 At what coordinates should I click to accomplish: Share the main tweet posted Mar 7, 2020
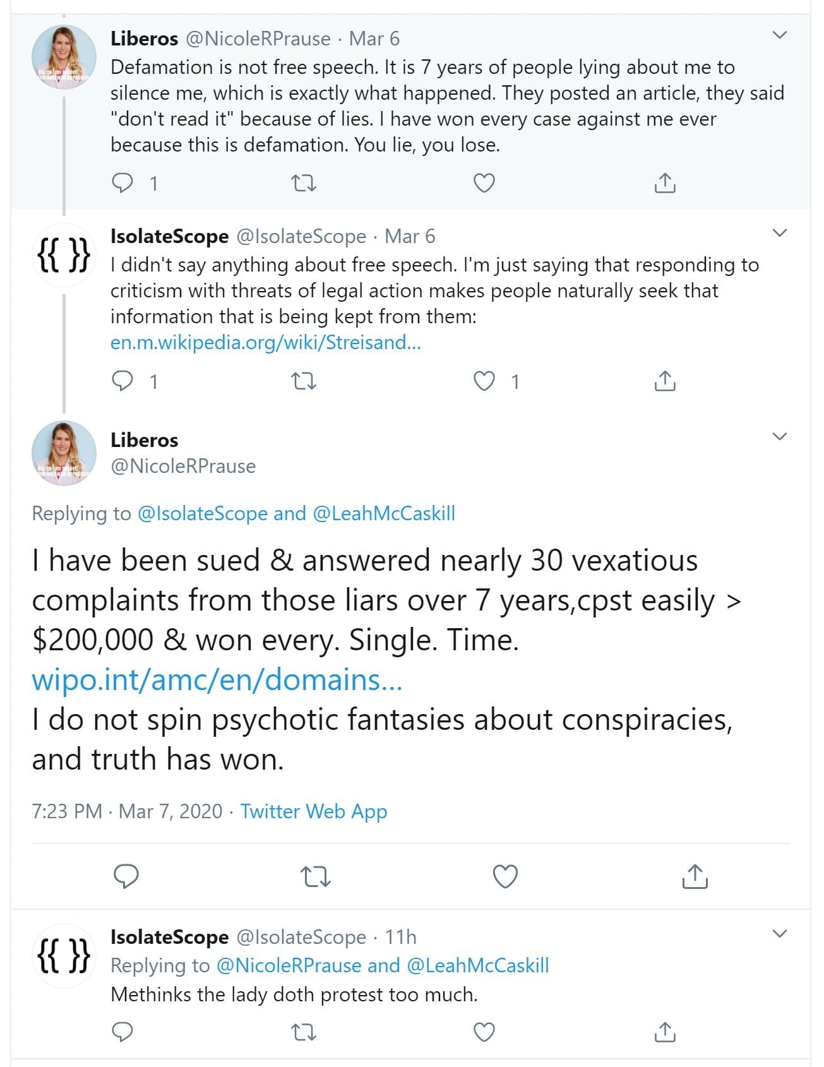click(x=695, y=876)
